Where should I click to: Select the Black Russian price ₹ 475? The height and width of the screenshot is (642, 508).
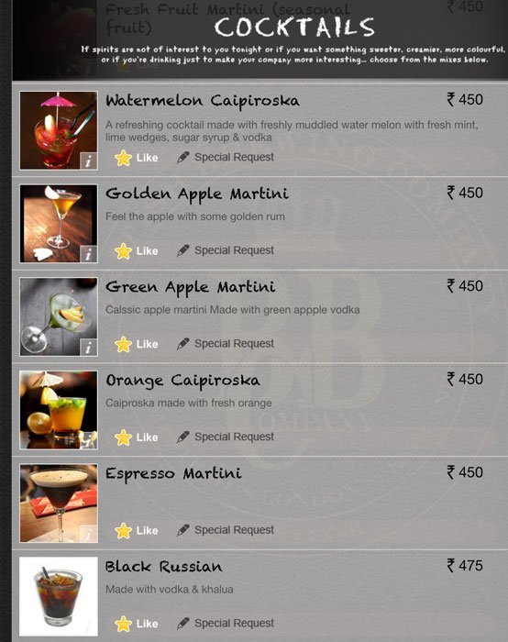pyautogui.click(x=465, y=566)
